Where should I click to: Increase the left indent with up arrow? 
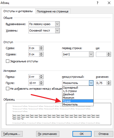41,47
